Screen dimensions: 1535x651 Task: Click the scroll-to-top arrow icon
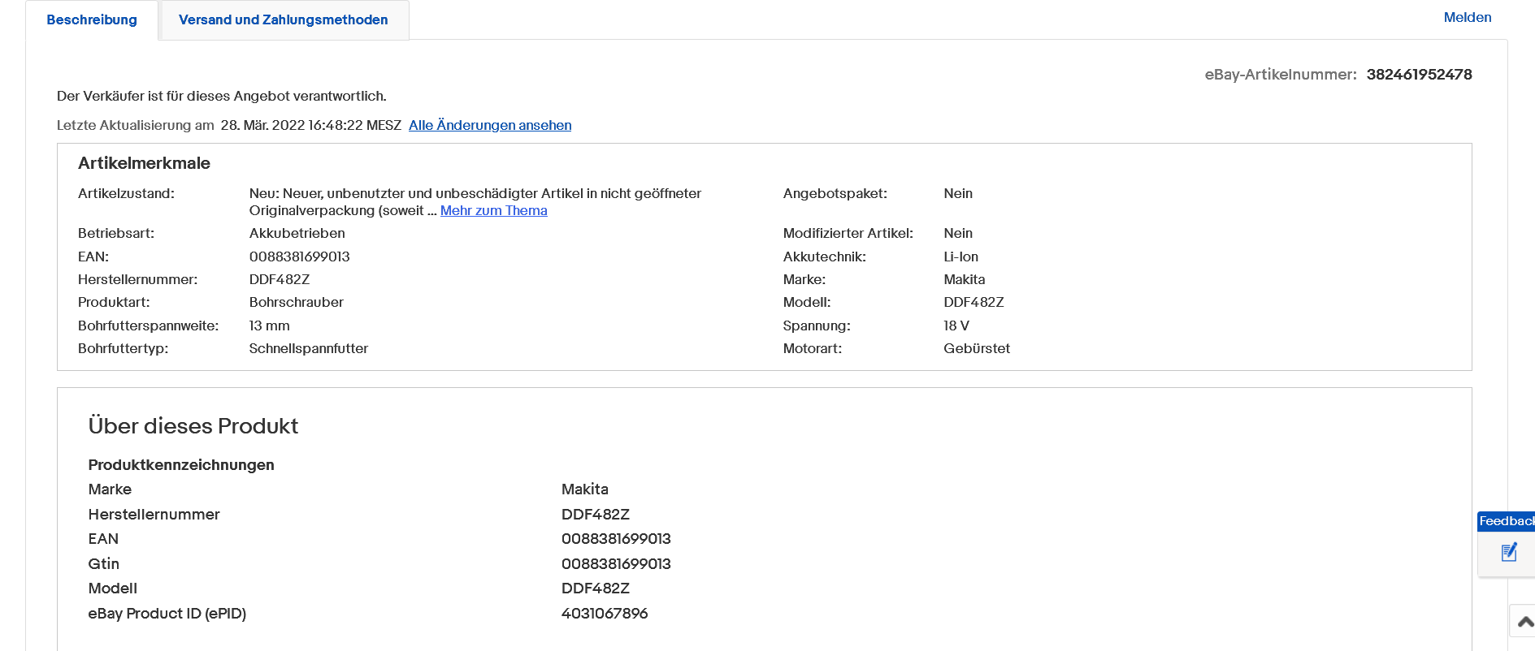pyautogui.click(x=1525, y=622)
